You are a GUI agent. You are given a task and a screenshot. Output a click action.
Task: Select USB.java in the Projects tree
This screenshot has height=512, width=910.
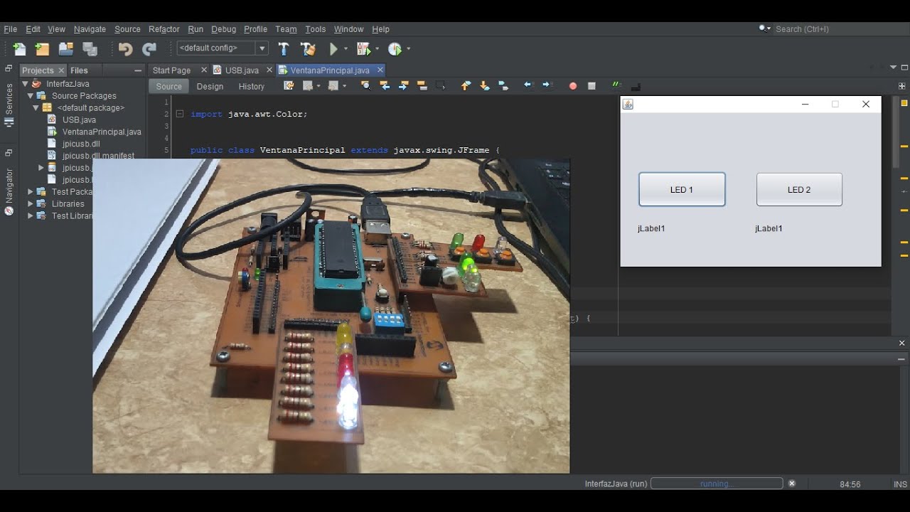79,120
